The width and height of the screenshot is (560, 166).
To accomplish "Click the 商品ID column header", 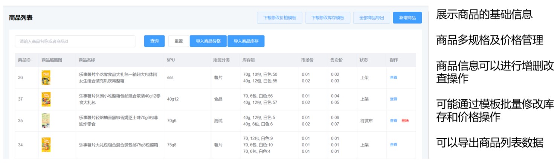I will [24, 60].
